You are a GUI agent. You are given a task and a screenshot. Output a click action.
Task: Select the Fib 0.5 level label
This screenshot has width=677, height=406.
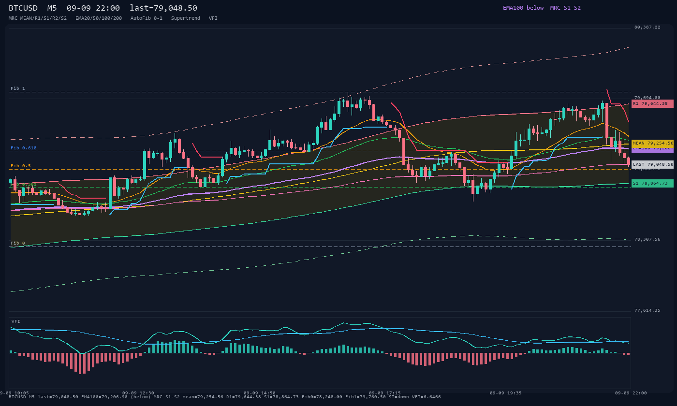21,166
